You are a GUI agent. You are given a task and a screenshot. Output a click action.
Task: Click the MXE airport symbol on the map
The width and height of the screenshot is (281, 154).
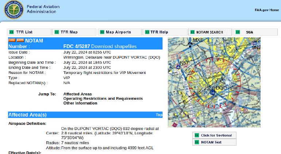click(x=190, y=44)
